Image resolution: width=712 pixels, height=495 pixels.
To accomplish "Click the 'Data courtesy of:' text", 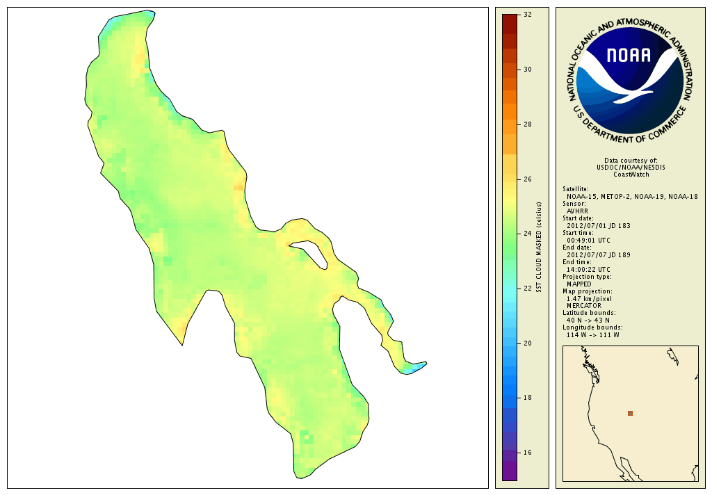I will coord(631,161).
